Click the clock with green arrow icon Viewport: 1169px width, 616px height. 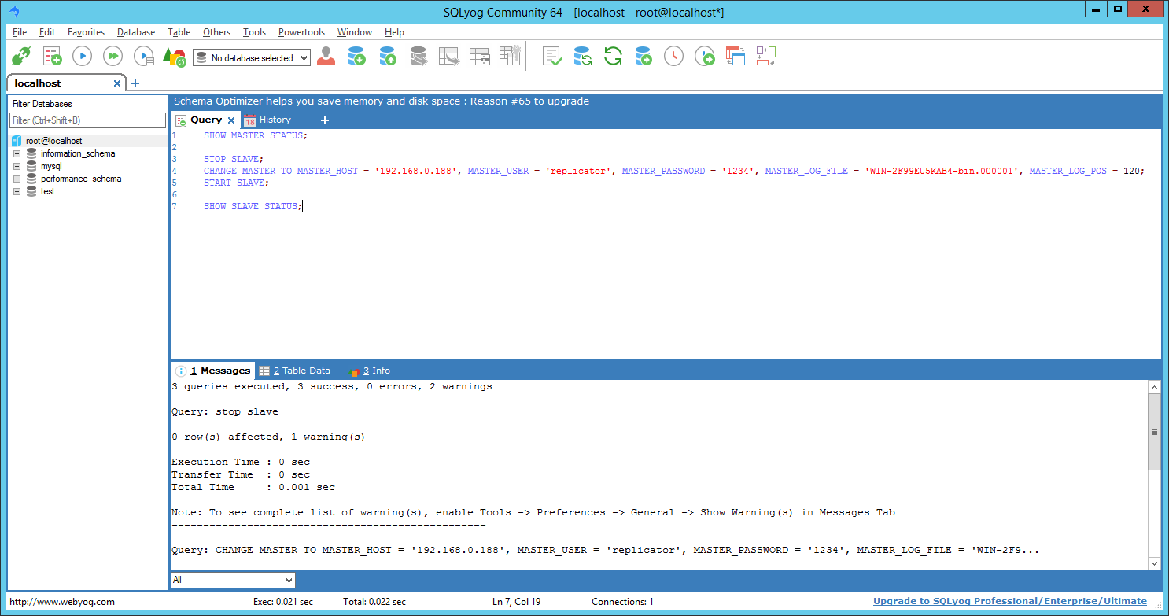click(705, 57)
